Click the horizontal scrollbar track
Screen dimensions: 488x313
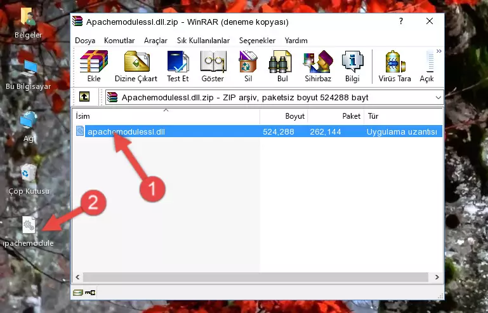[x=256, y=277]
